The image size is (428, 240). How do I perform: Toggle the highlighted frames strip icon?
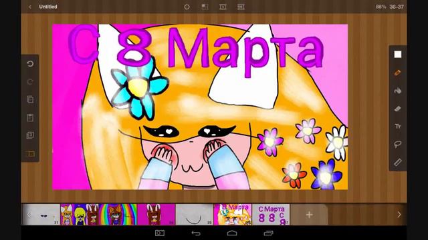coord(30,154)
